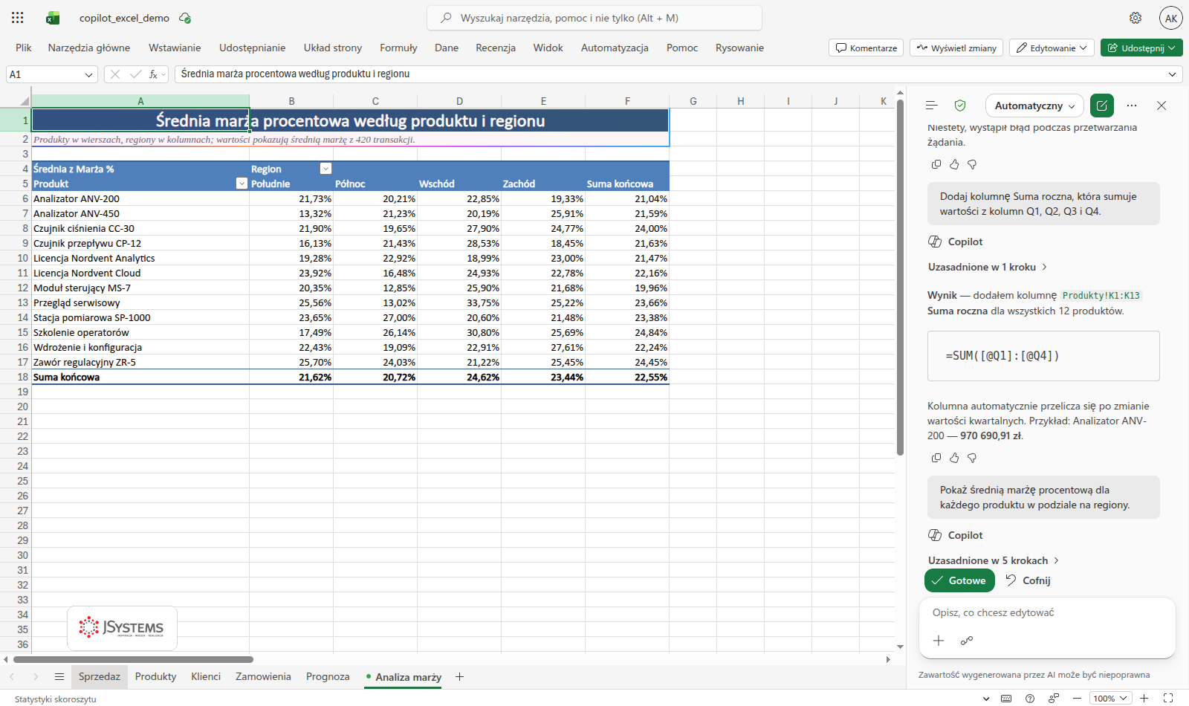Select the cell 'Stacja pomiarowa SP-1000'
This screenshot has height=706, width=1189.
[140, 317]
